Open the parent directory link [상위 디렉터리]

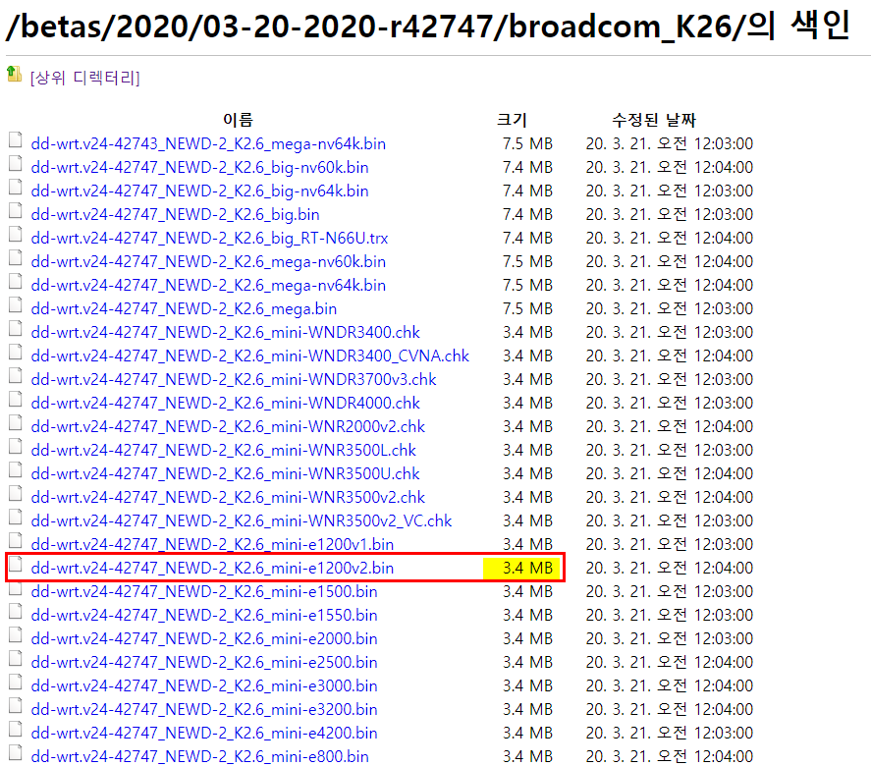click(85, 78)
